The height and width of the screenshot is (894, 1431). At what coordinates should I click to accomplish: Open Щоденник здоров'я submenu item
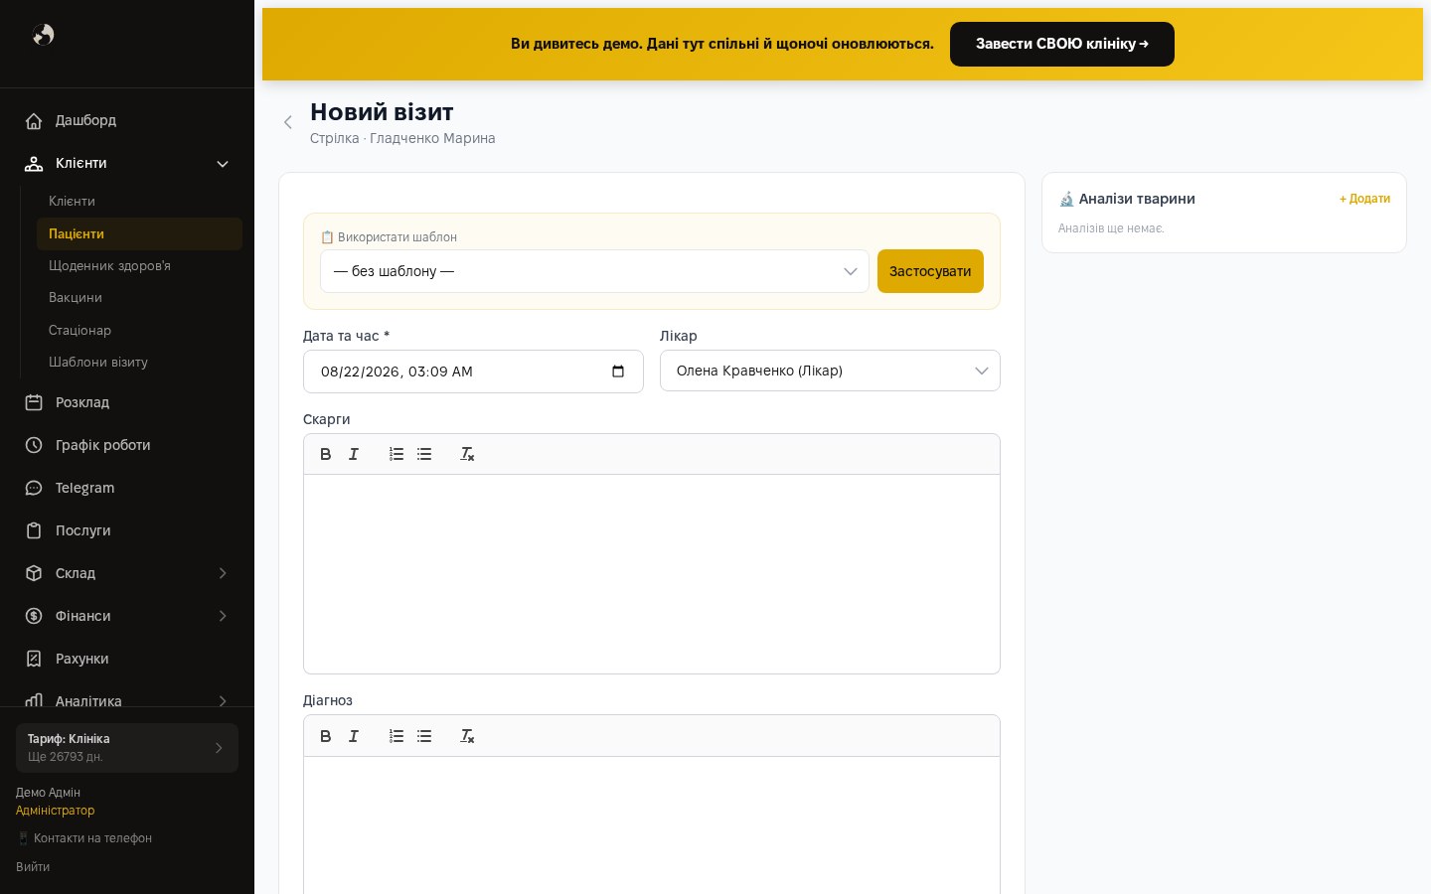pyautogui.click(x=139, y=266)
